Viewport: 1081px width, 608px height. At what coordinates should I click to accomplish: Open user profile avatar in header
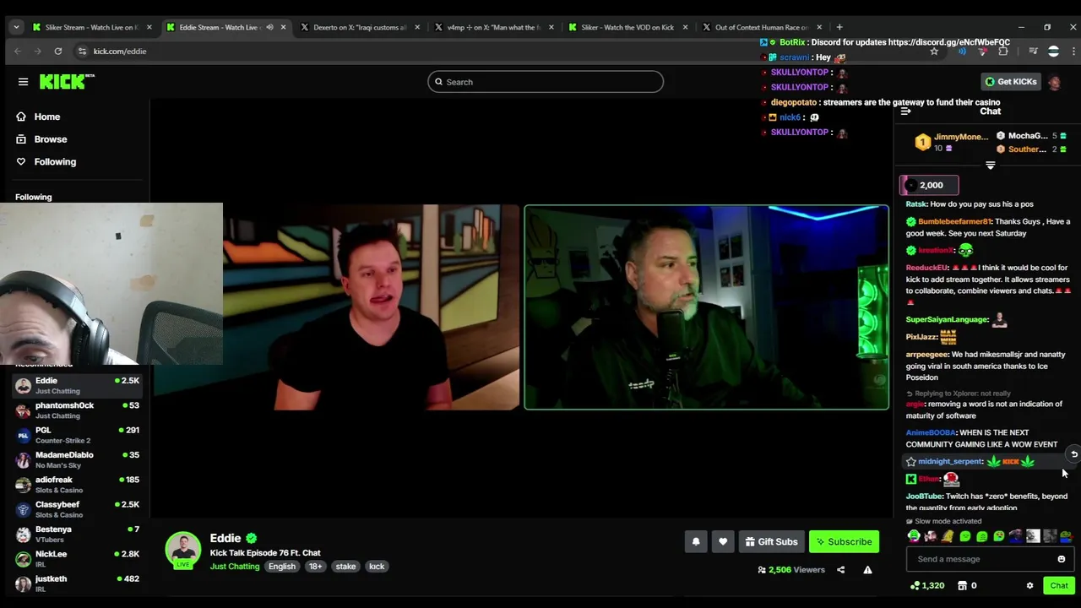[1054, 82]
